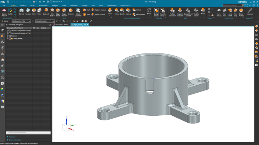Viewport: 259px width, 145px height.
Task: Select the Extrude tool
Action: [x=21, y=12]
